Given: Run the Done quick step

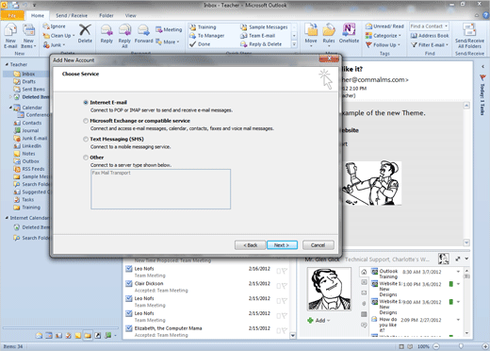Looking at the screenshot, I should click(x=200, y=44).
